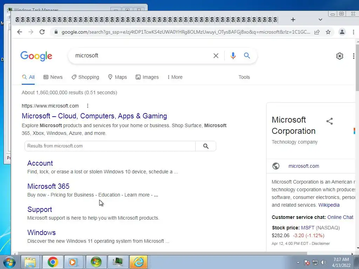The image size is (359, 269).
Task: Clear the microsoft search query
Action: (216, 56)
